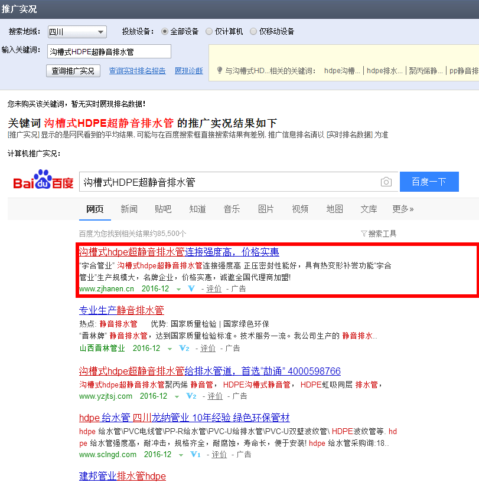Select the 全部设备 radio button
479x486 pixels.
165,31
